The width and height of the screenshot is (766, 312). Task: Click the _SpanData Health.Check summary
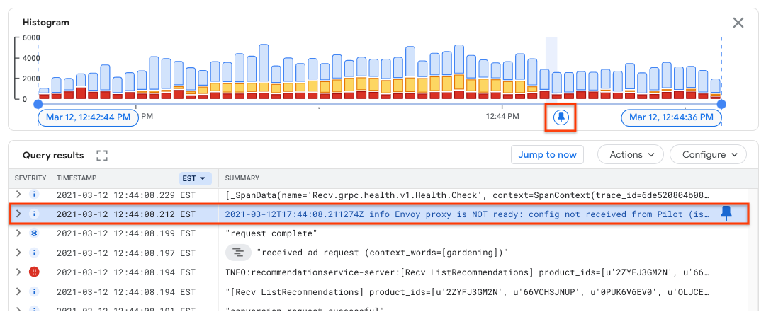tap(466, 195)
